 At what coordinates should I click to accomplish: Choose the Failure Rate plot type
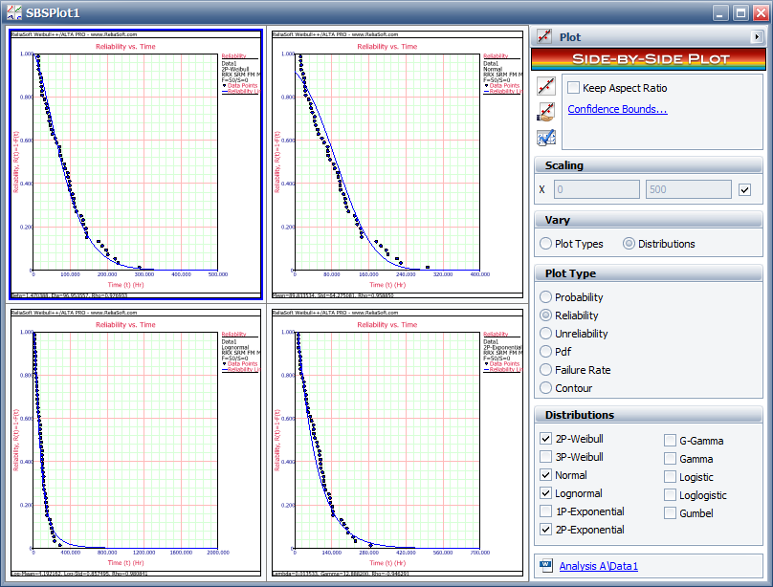click(546, 370)
